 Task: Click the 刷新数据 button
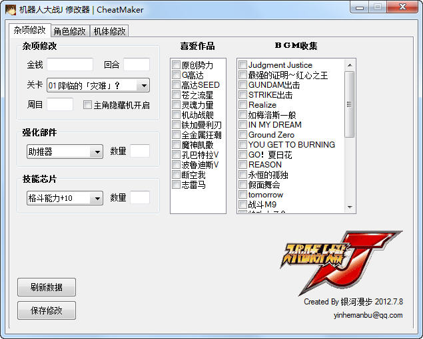point(47,287)
